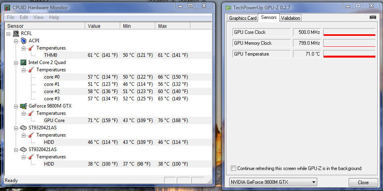This screenshot has height=191, width=383.
Task: Open the NVIDIA GeForce 9800M GTX dropdown
Action: 273,182
